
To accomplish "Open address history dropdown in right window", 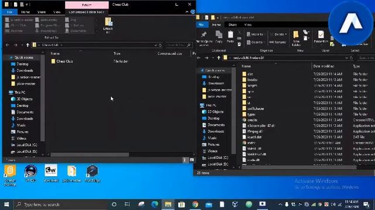I will (346, 58).
